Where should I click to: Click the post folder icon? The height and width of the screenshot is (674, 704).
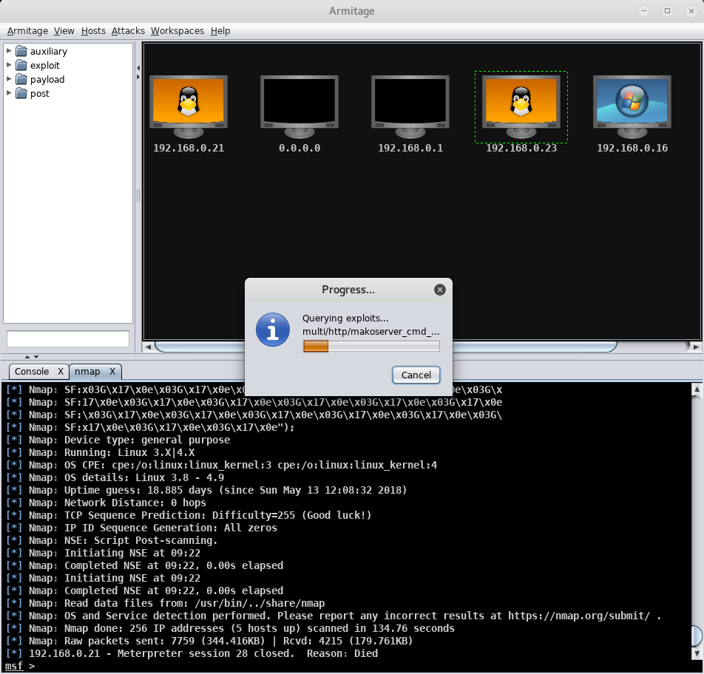tap(21, 93)
